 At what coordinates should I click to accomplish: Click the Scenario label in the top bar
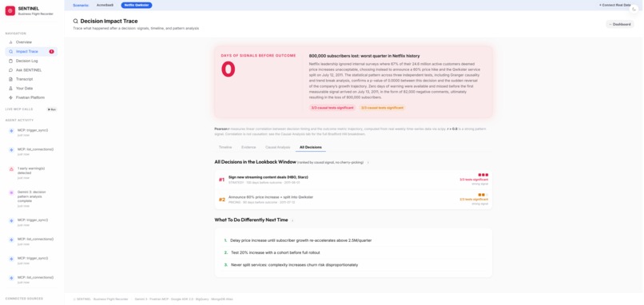tap(81, 5)
